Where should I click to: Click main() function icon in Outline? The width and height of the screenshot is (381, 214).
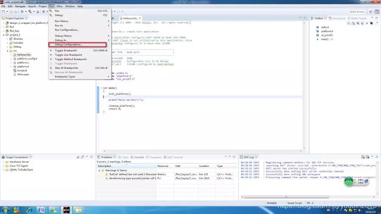(x=318, y=39)
